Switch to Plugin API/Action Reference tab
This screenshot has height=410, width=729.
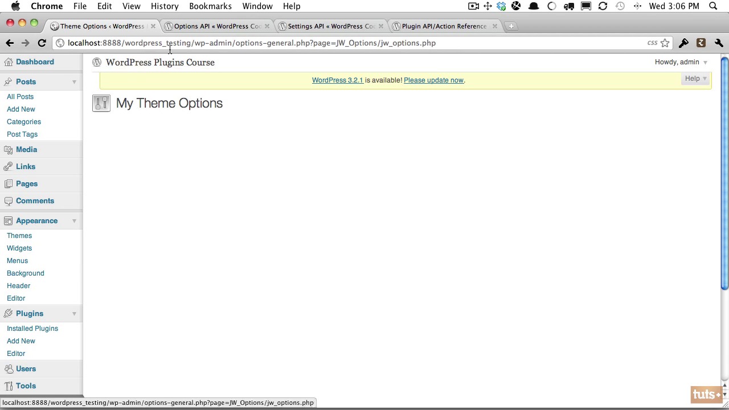tap(444, 26)
